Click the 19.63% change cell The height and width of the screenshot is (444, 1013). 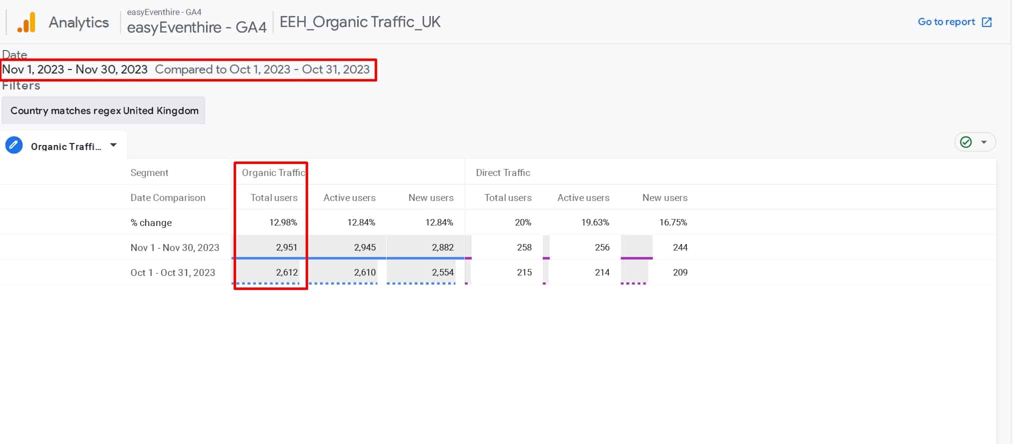(595, 222)
